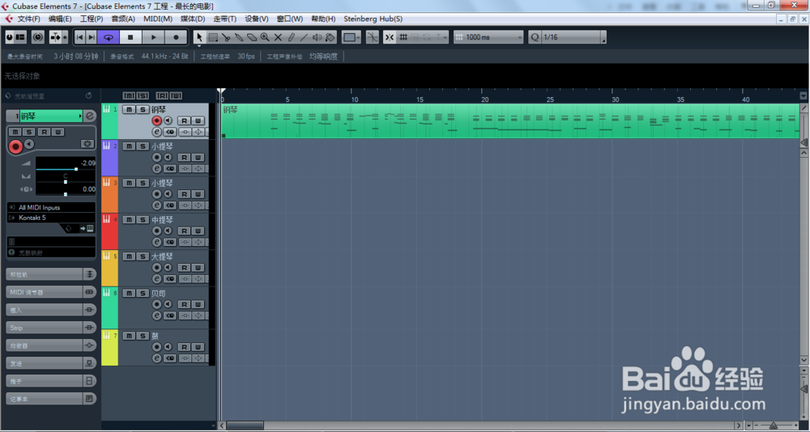Click Go to previous marker button
810x432 pixels.
tap(79, 37)
